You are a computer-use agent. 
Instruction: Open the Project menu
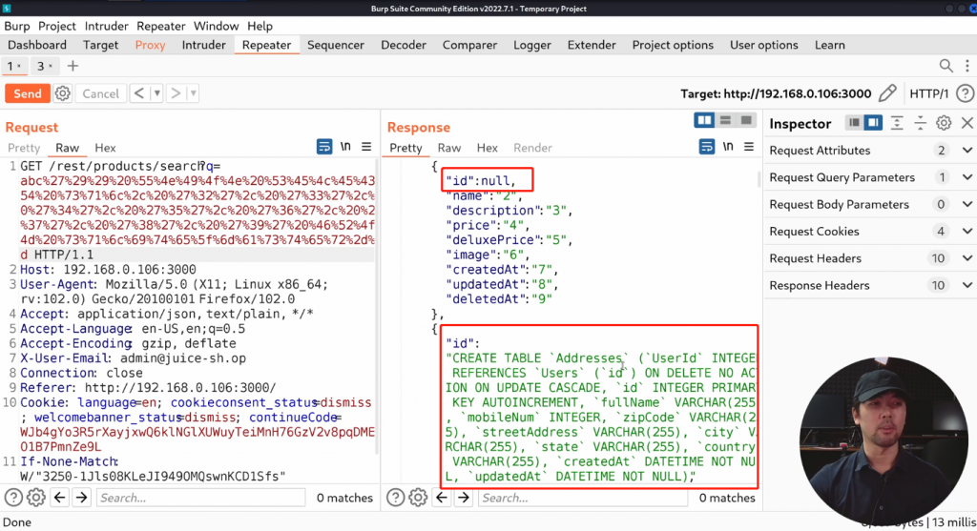[56, 26]
